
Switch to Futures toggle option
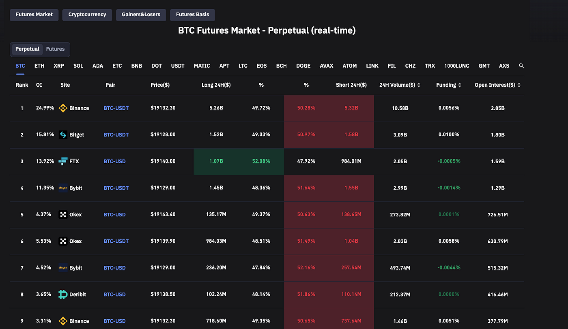[x=56, y=49]
